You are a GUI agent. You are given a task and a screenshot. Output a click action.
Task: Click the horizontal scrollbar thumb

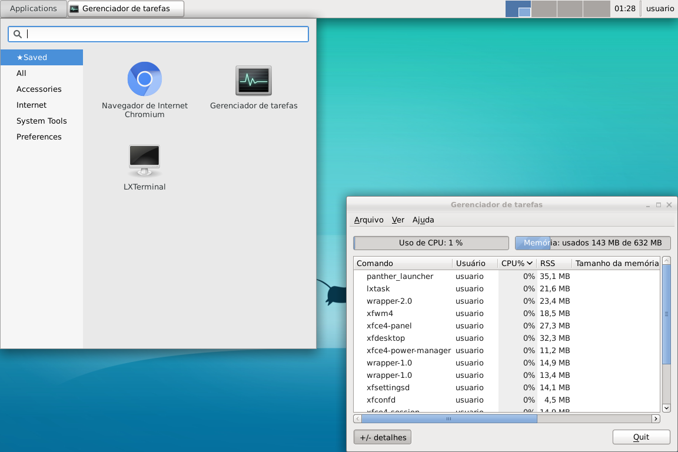point(449,418)
